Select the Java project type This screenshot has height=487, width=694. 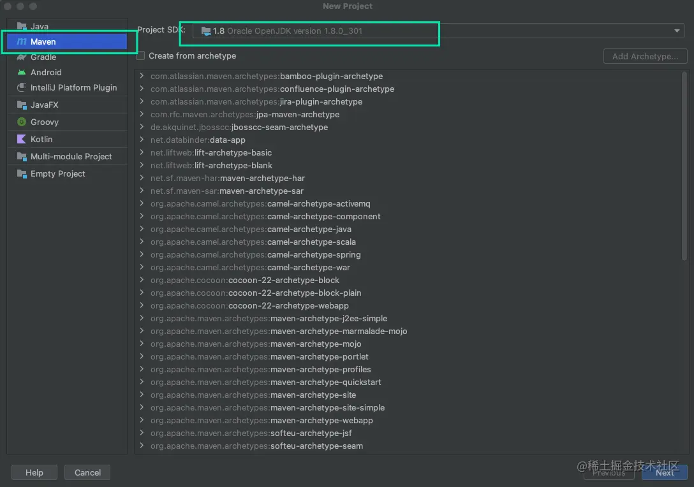pyautogui.click(x=67, y=26)
